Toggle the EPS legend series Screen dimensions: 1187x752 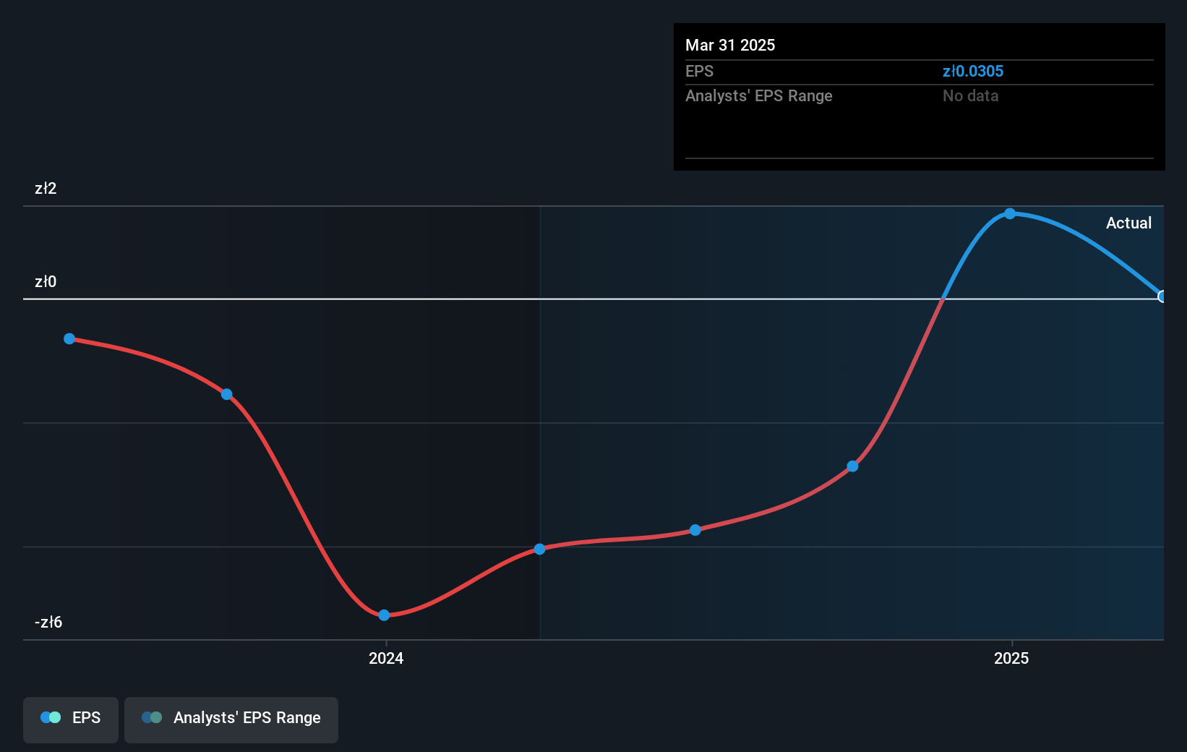[x=71, y=719]
